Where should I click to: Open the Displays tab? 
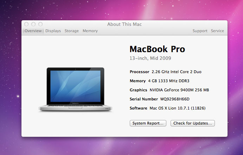click(x=53, y=31)
